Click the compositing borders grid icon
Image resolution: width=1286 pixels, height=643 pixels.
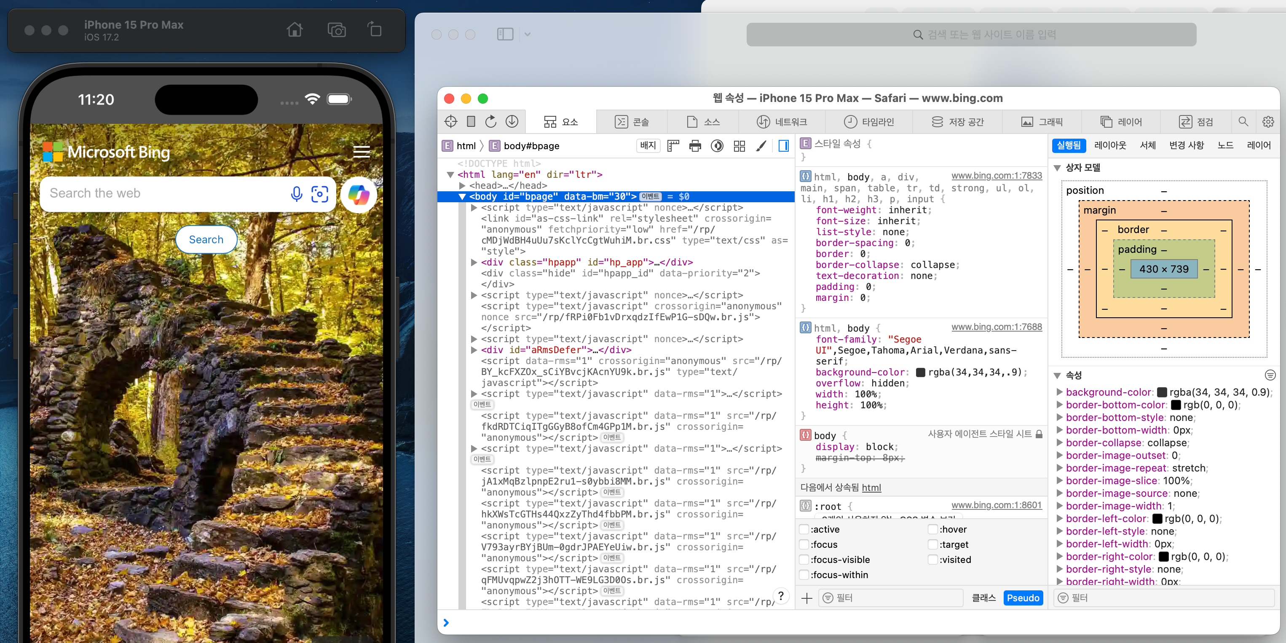click(x=739, y=146)
